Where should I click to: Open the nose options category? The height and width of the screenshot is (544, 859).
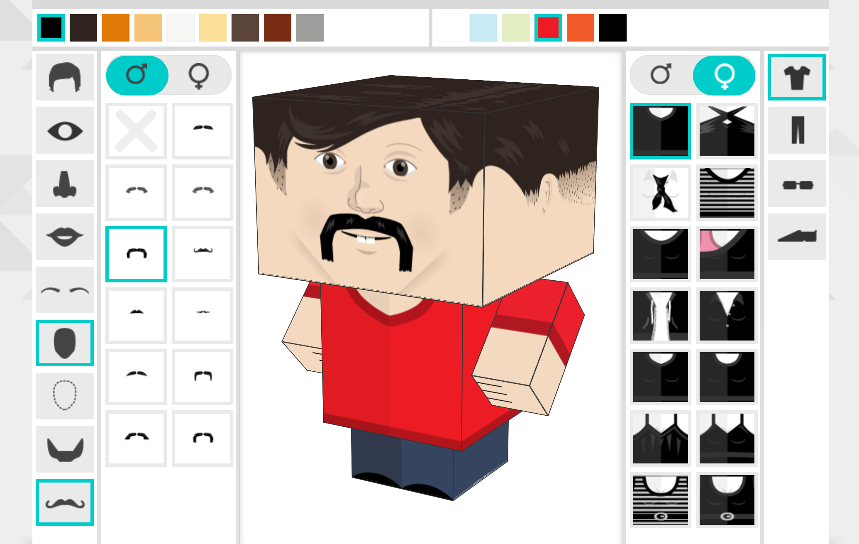[x=65, y=184]
